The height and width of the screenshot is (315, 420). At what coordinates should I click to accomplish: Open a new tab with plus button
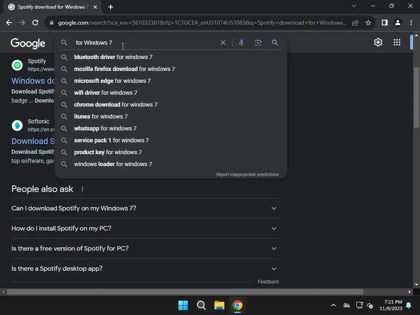(x=111, y=7)
